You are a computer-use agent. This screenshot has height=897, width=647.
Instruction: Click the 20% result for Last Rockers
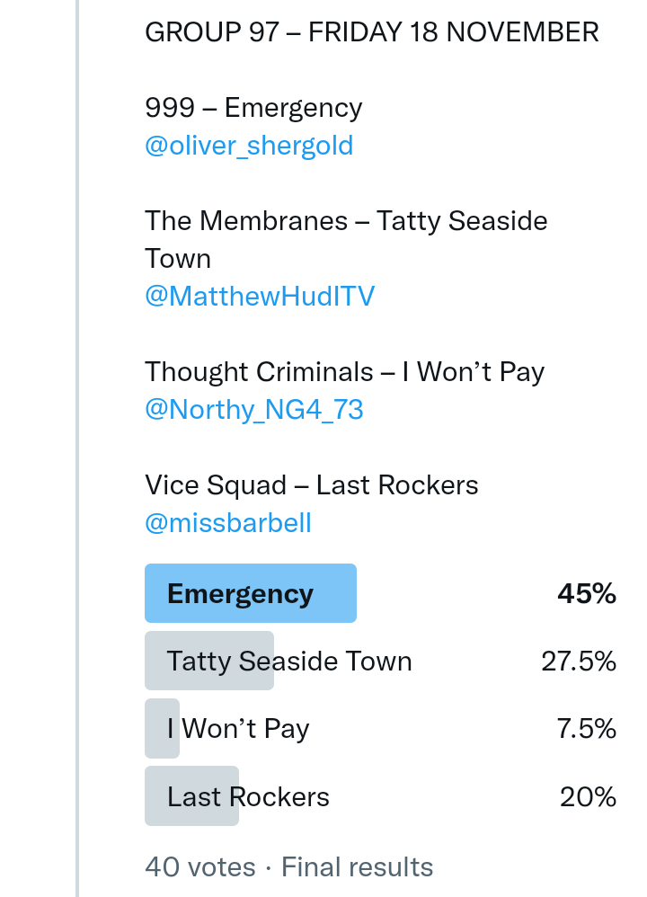click(588, 796)
